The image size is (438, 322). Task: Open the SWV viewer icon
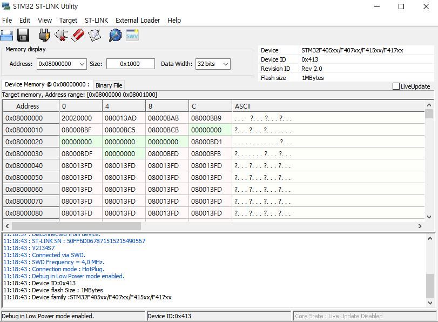pyautogui.click(x=132, y=35)
